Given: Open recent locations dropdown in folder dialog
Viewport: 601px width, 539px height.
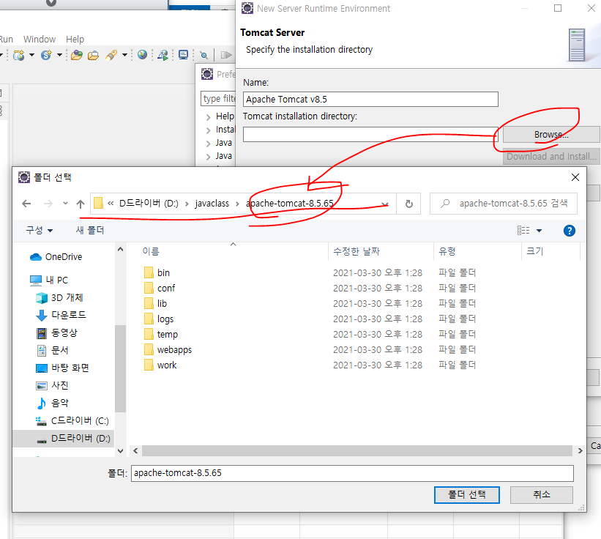Looking at the screenshot, I should [x=65, y=204].
